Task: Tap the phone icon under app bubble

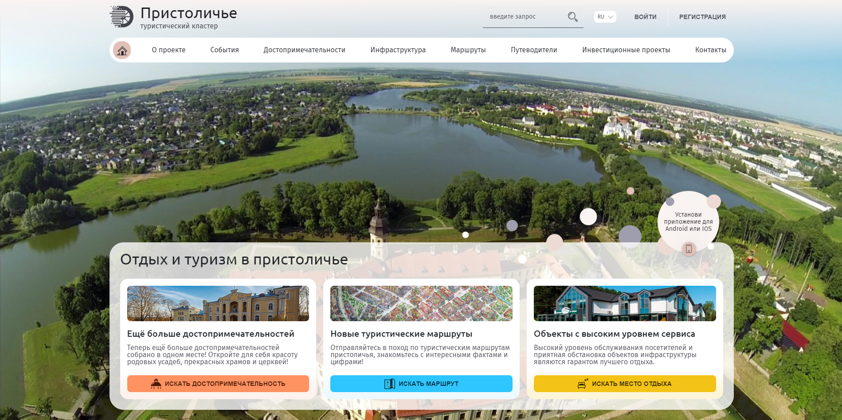Action: [689, 249]
